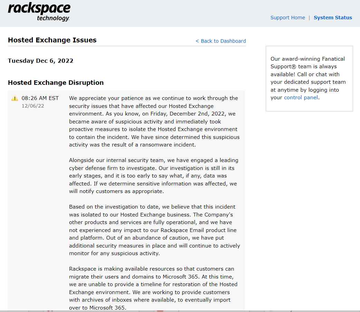Click the Fanatical Support sidebar panel
This screenshot has height=312, width=360.
[x=309, y=79]
